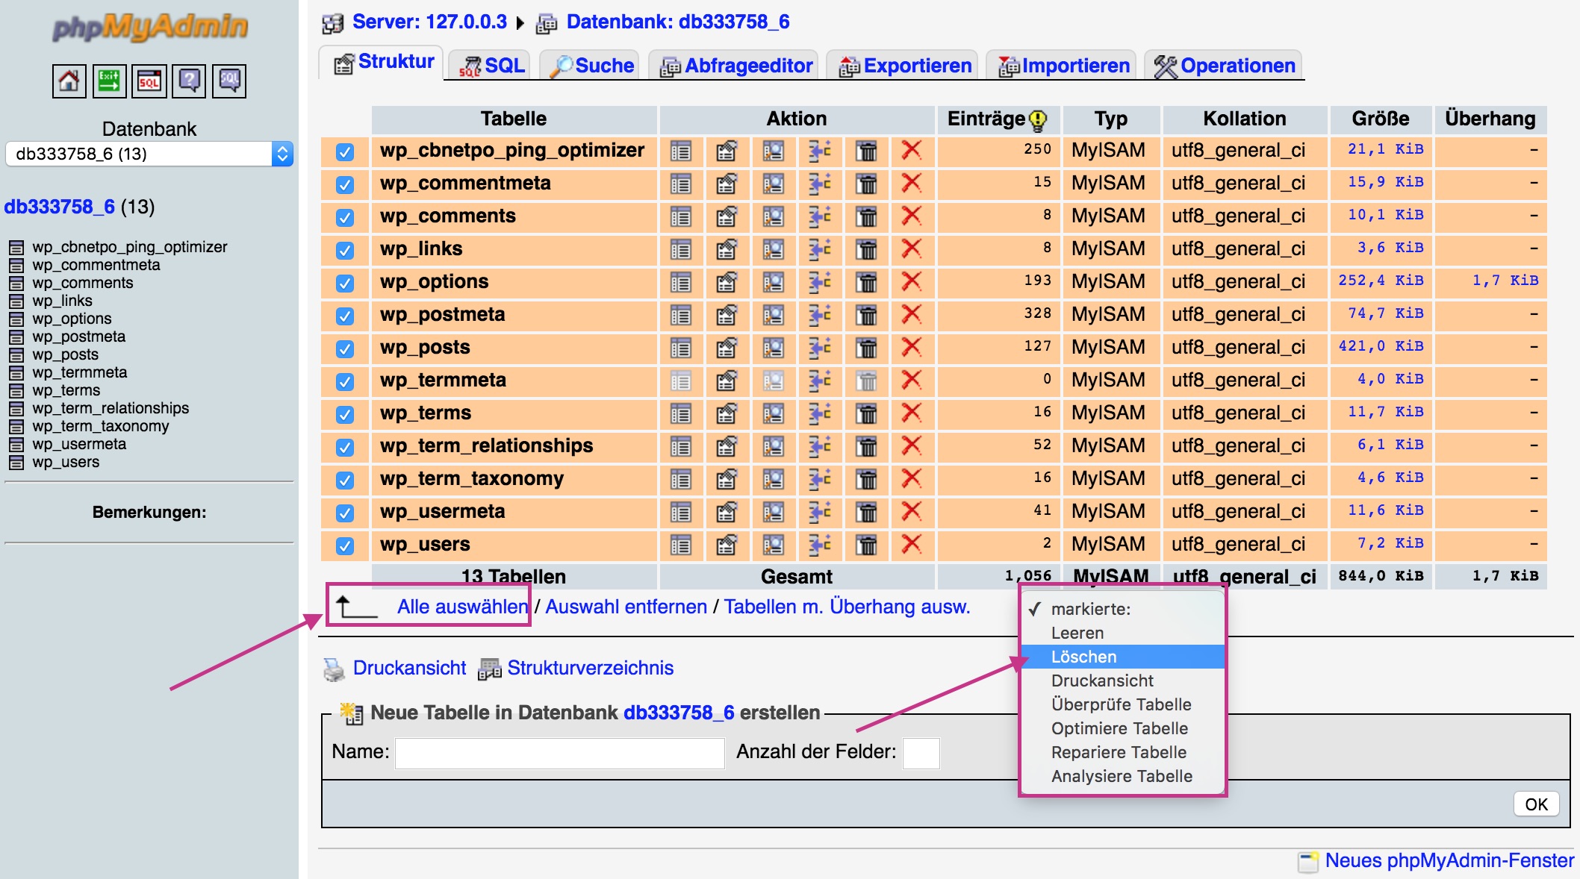Open the SQL query window icon

(x=149, y=81)
